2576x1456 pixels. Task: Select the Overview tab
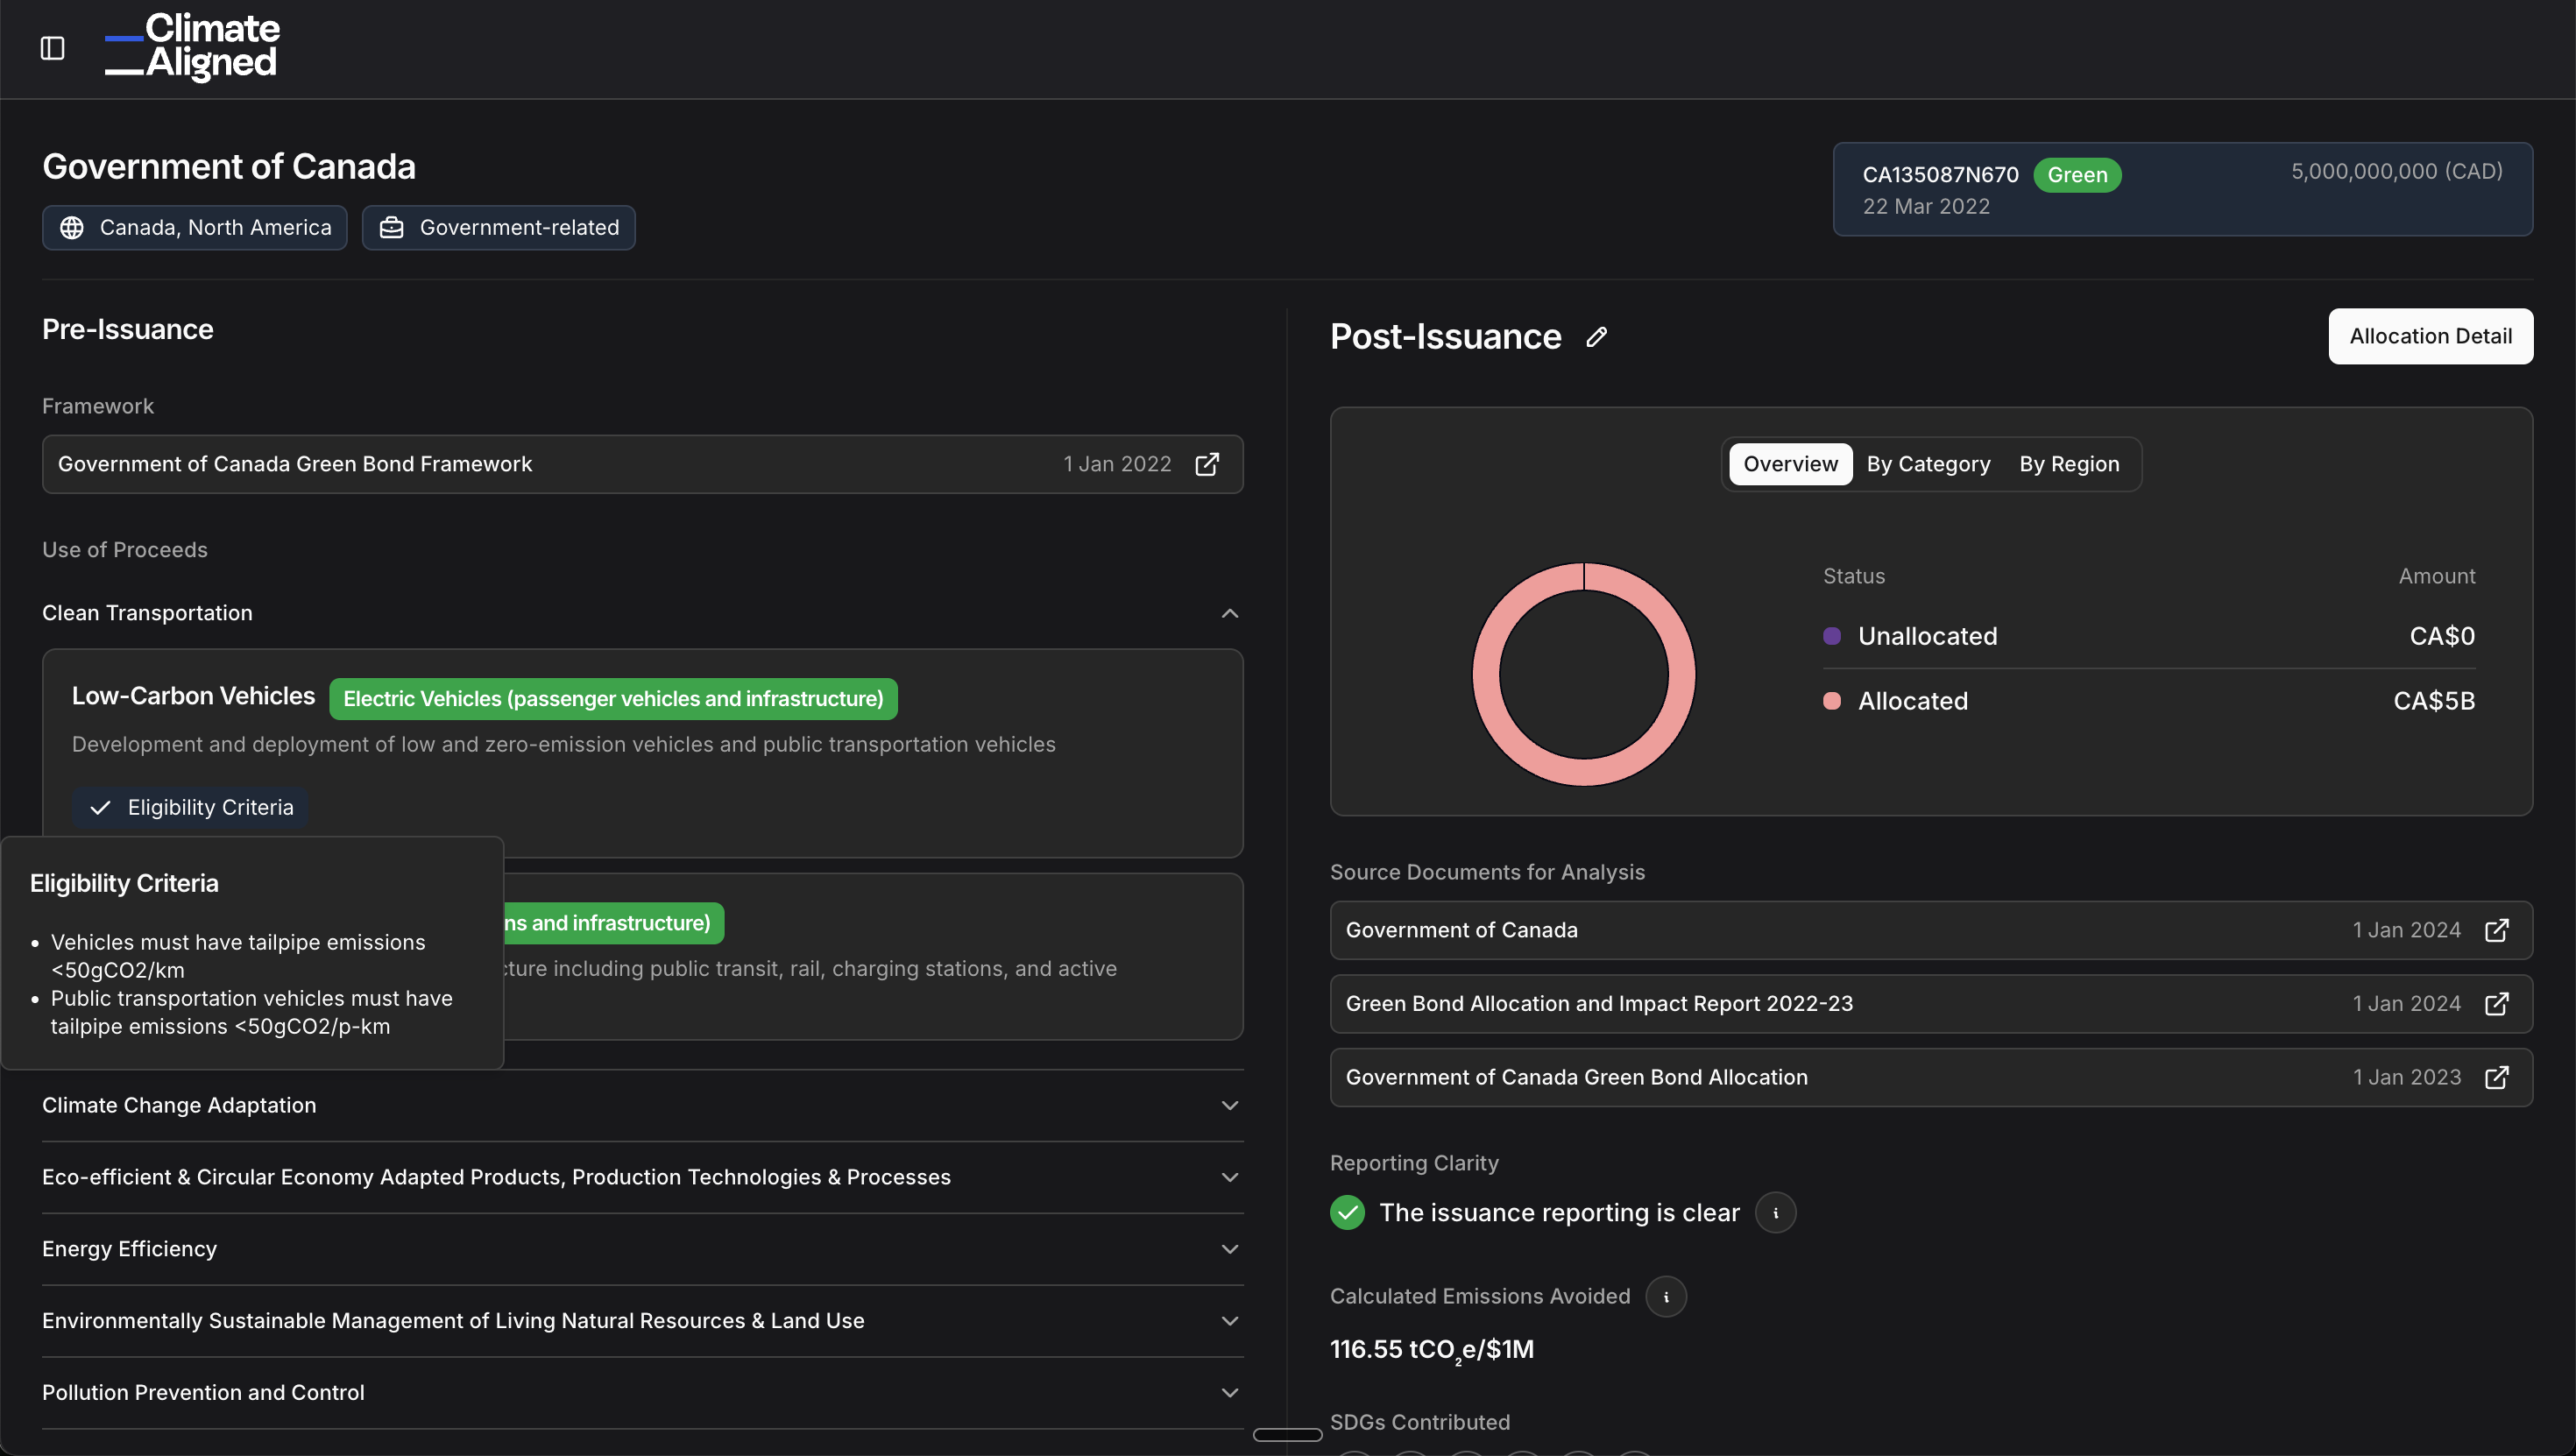1790,464
